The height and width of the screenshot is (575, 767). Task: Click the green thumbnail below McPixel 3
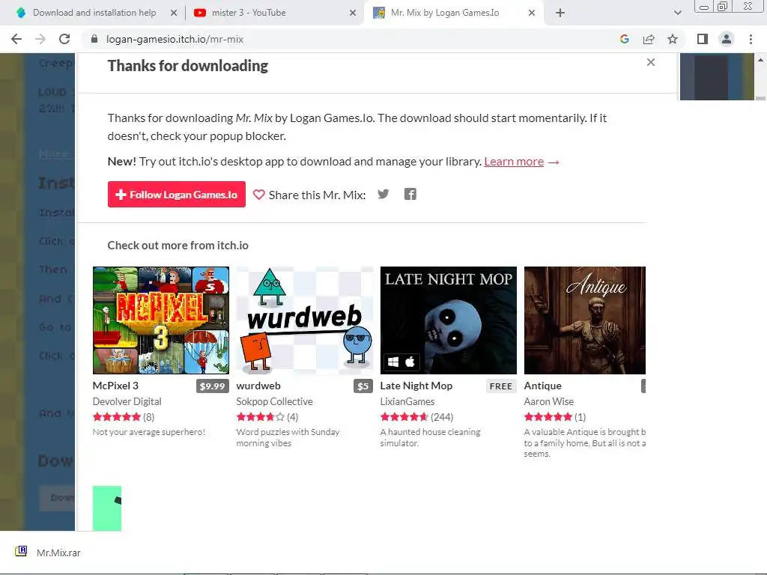[107, 508]
